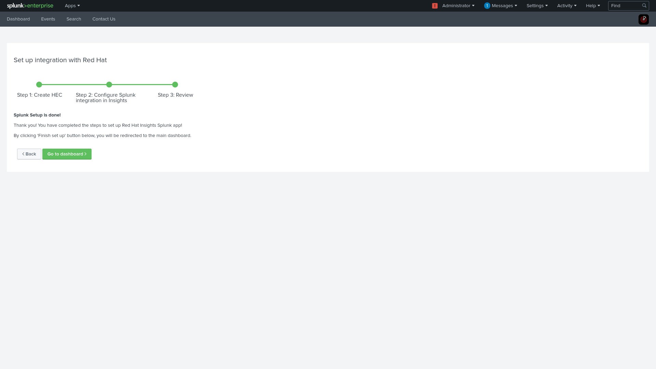Expand the Apps dropdown menu
Image resolution: width=656 pixels, height=369 pixels.
tap(72, 6)
